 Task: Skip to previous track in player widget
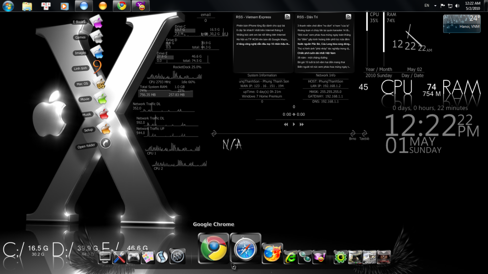coord(286,124)
